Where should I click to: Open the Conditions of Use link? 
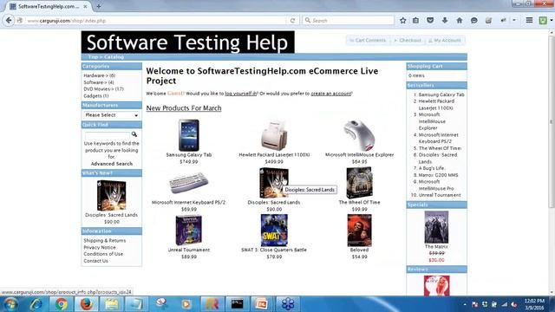(x=103, y=254)
